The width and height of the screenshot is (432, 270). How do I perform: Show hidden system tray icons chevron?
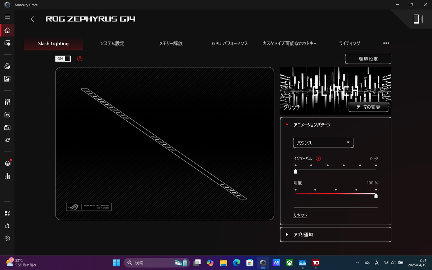(357, 263)
